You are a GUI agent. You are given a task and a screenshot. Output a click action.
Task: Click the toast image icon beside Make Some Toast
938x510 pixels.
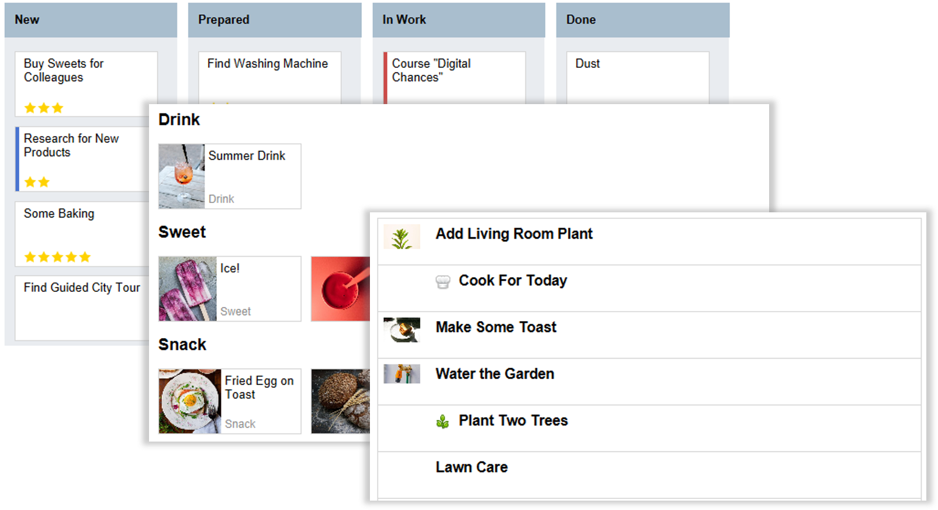[401, 330]
